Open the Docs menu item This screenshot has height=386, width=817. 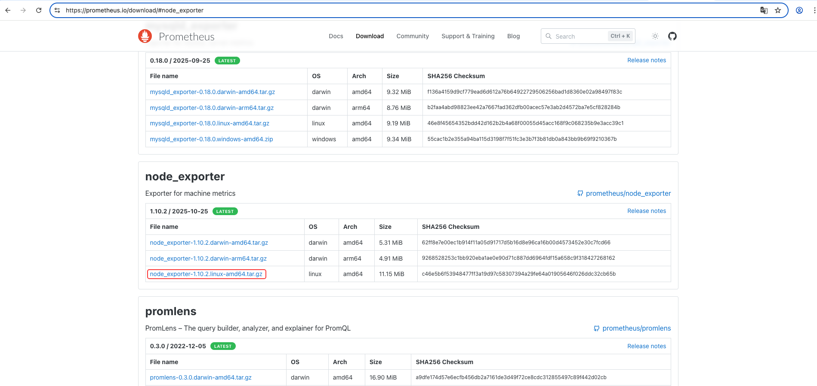(336, 36)
